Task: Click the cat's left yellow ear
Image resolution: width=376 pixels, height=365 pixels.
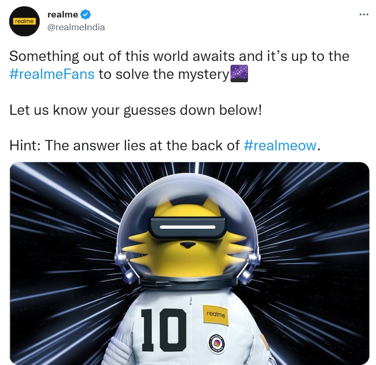Action: (x=165, y=201)
